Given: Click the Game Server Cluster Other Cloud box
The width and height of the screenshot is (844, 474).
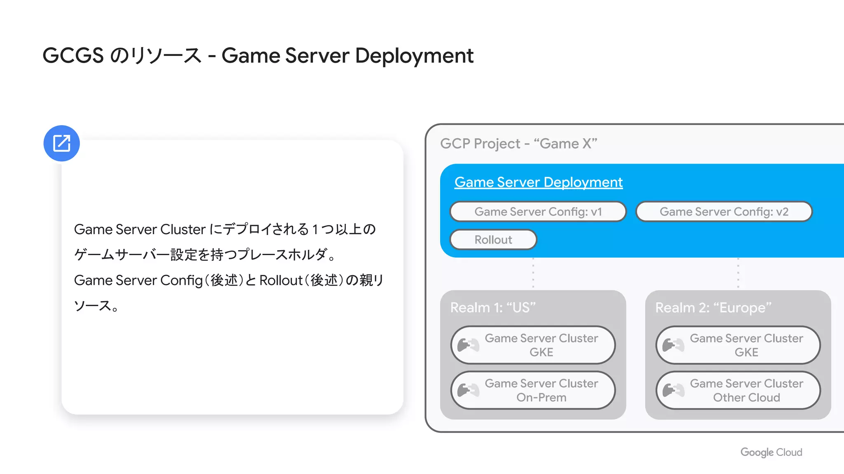Looking at the screenshot, I should point(738,390).
